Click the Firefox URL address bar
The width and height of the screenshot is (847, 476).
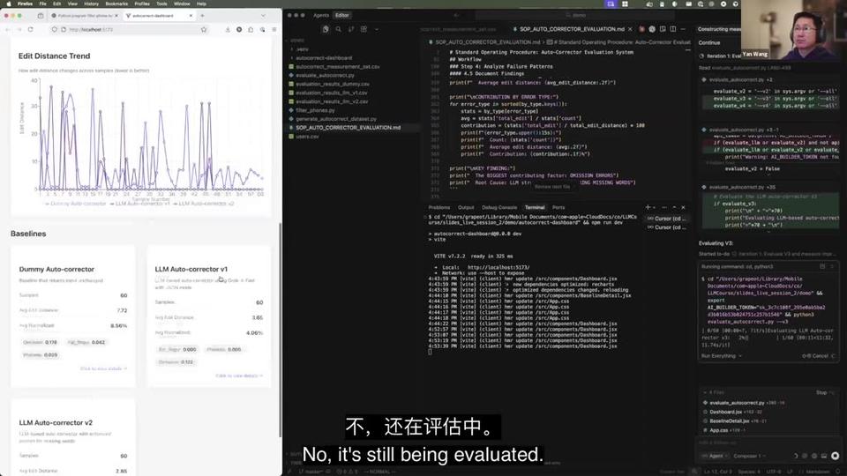pos(129,29)
